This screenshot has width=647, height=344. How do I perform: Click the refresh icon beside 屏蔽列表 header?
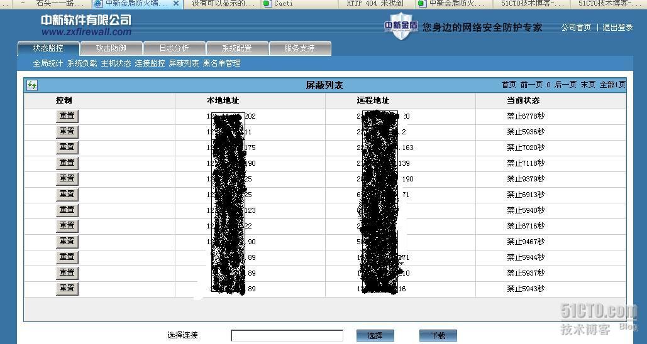tap(32, 85)
